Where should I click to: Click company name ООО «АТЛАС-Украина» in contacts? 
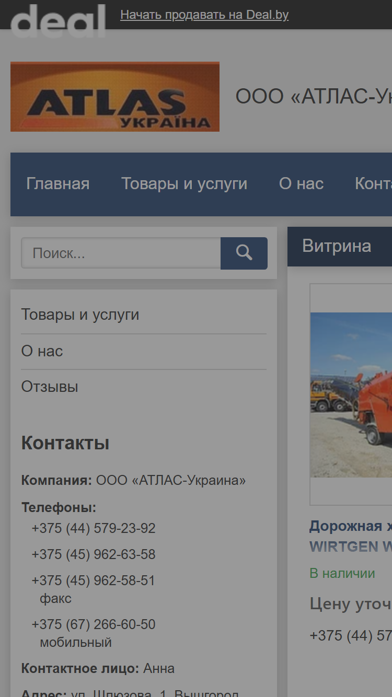171,480
